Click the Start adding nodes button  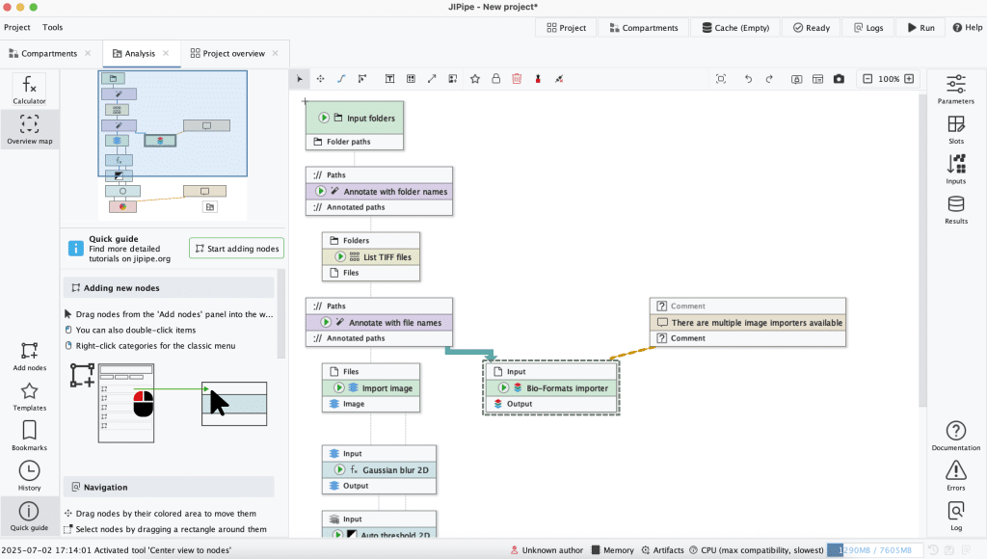(236, 249)
